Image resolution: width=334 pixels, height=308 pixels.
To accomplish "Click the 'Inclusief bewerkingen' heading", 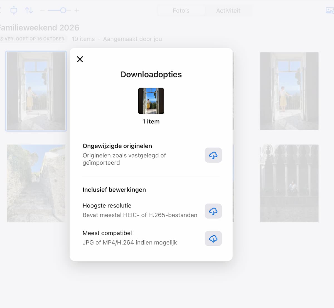I will (114, 190).
